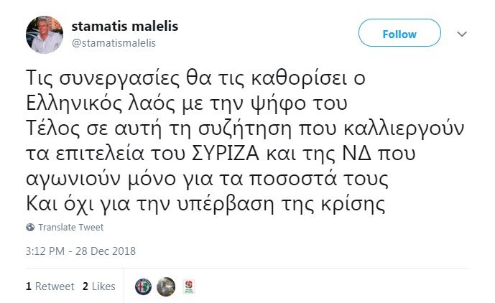Open the 3:12 PM - 28 Dec 2018 timestamp
The width and height of the screenshot is (495, 303).
[x=80, y=251]
